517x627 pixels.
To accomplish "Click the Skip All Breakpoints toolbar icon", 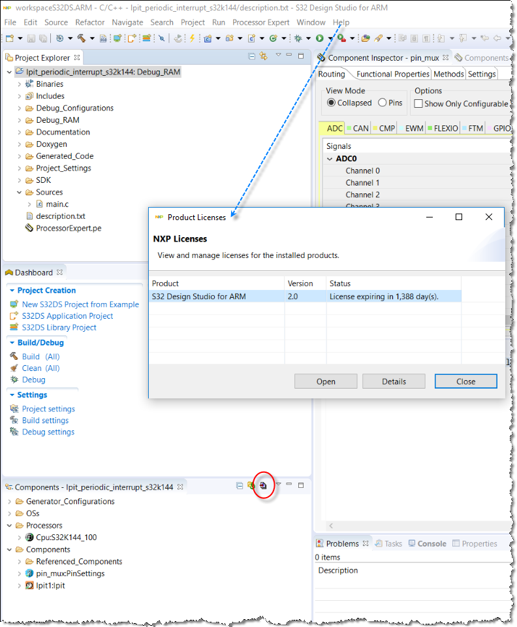I will click(x=161, y=39).
